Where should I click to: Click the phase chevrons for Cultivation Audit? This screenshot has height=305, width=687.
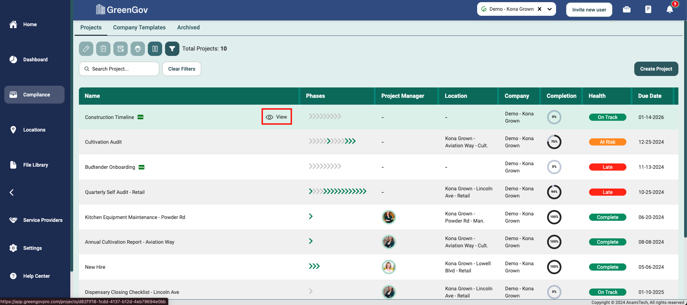[332, 141]
